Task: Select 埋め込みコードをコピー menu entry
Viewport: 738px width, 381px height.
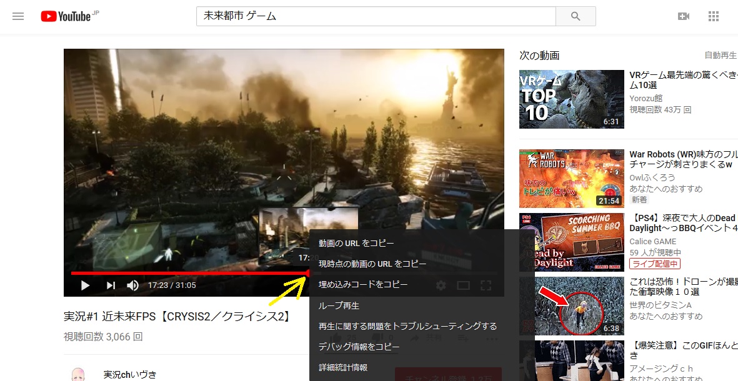Action: tap(363, 284)
